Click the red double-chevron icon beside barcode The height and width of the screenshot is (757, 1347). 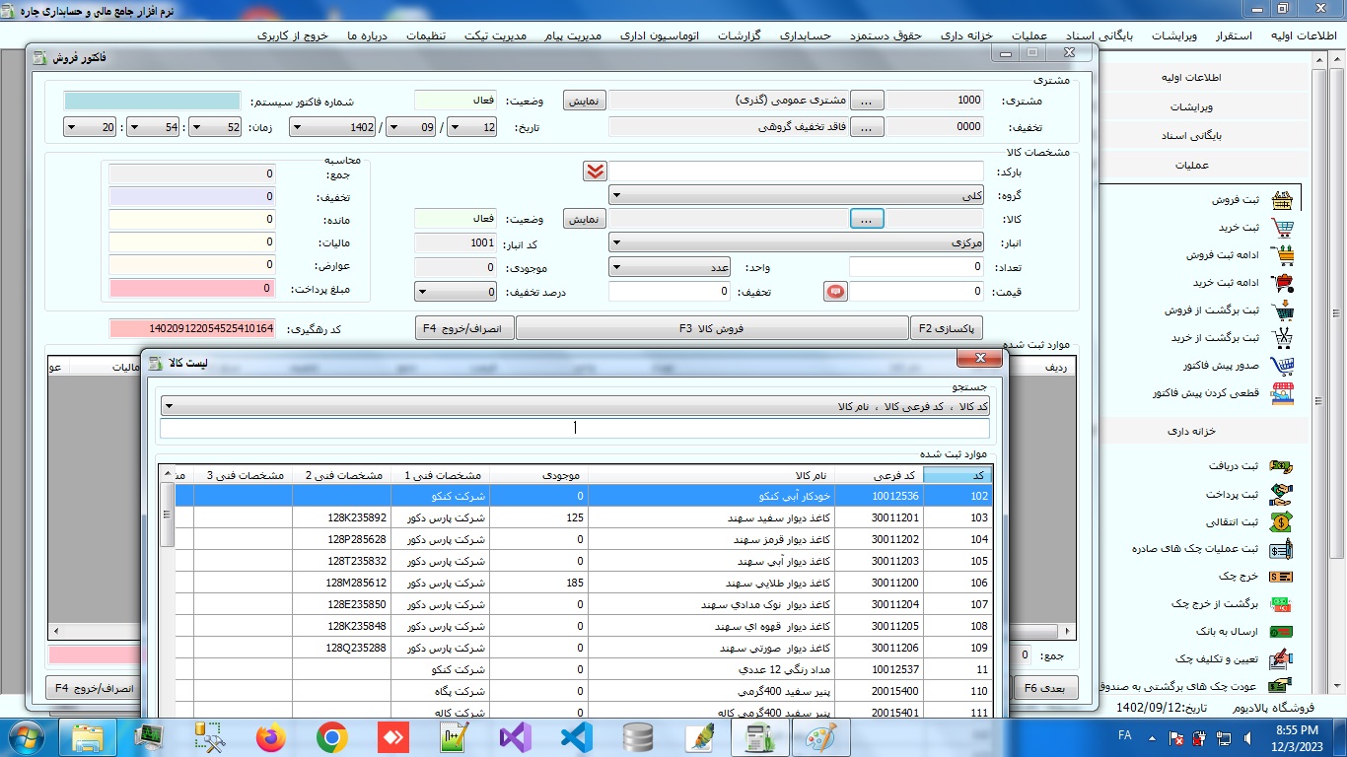pos(594,172)
